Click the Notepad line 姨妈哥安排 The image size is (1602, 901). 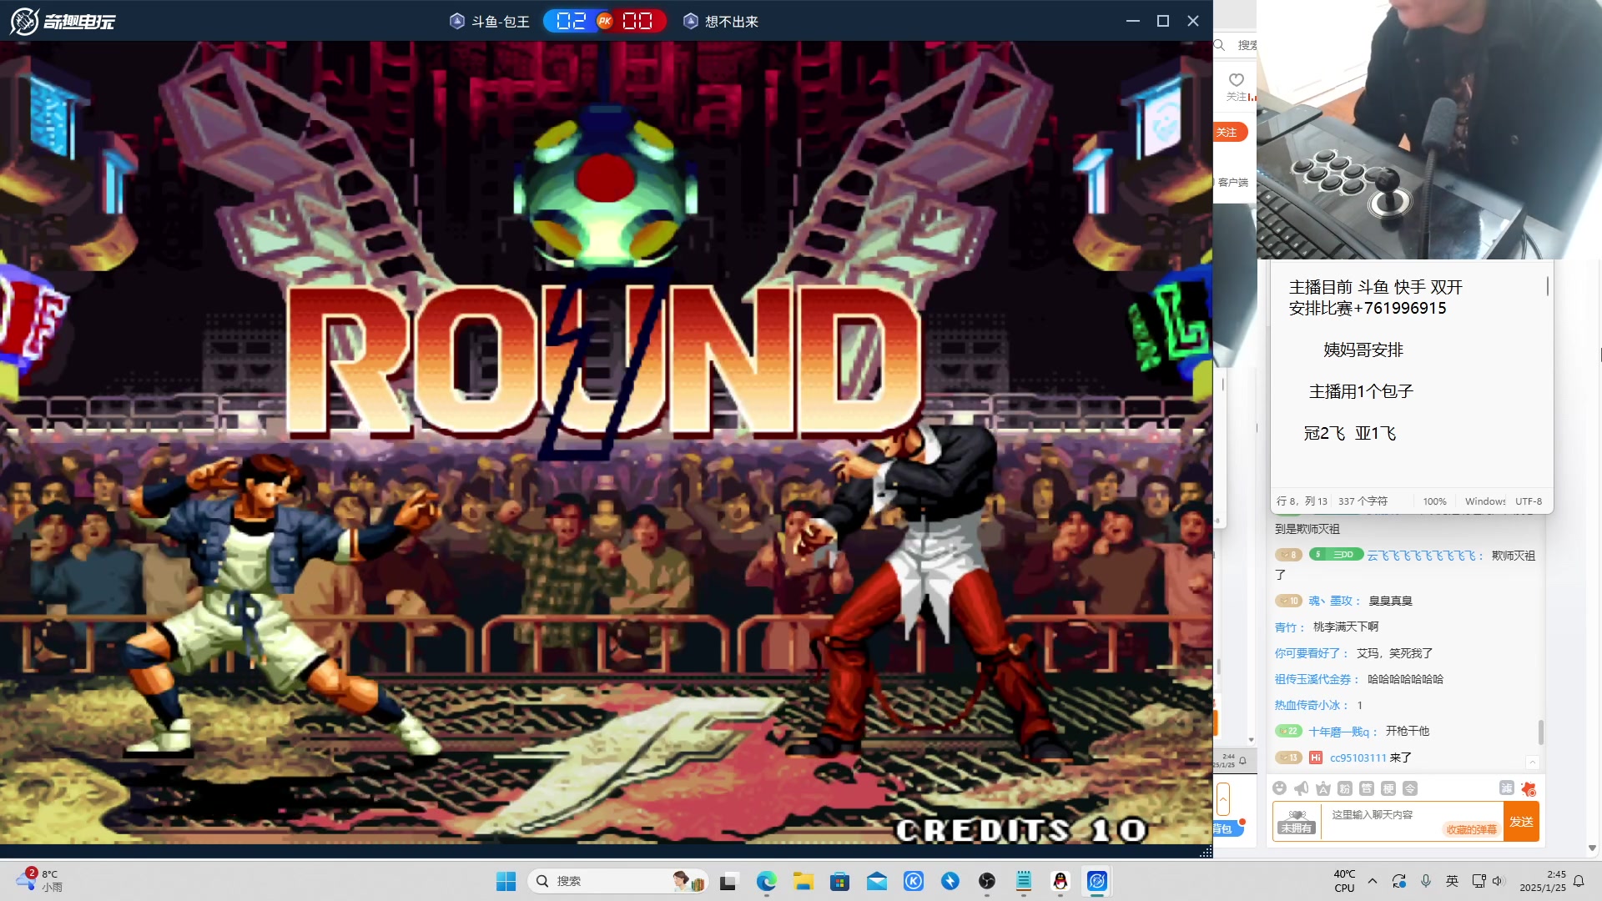(x=1363, y=350)
